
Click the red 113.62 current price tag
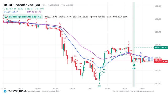158,60
